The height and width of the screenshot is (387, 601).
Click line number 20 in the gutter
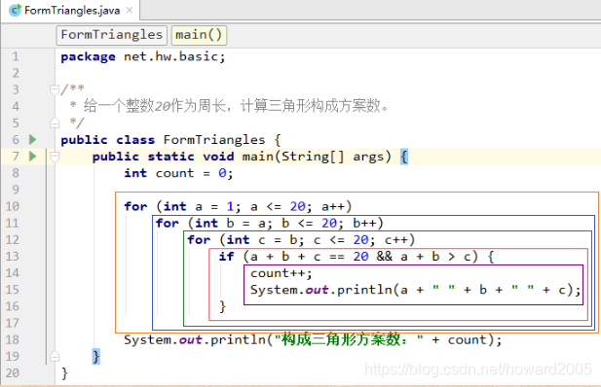[12, 373]
